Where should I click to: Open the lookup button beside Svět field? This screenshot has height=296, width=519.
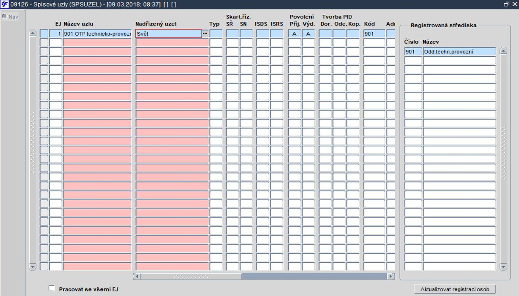pyautogui.click(x=205, y=34)
